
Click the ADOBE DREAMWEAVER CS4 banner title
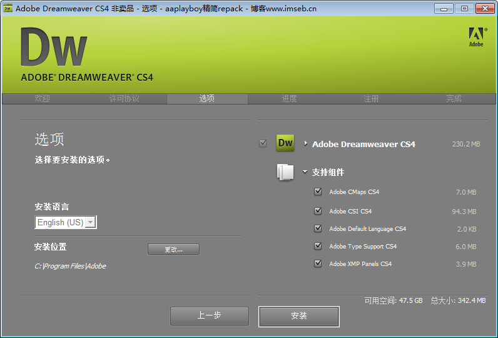pos(87,78)
